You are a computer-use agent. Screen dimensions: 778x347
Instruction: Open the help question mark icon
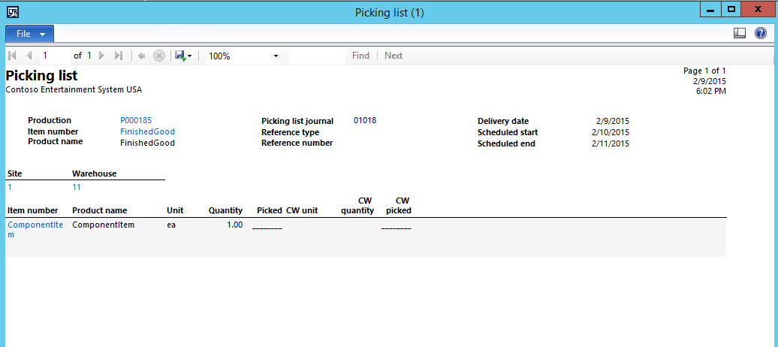pos(760,34)
